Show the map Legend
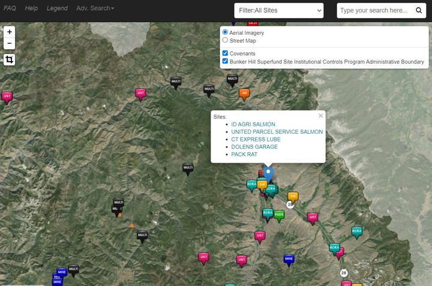The height and width of the screenshot is (286, 432). (57, 8)
